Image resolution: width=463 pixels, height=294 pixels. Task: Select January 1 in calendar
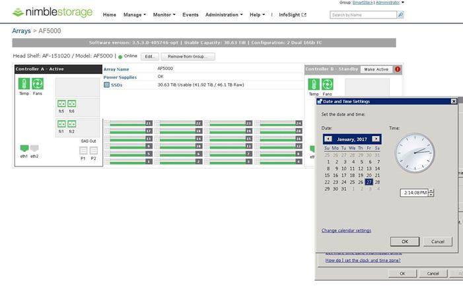point(328,162)
